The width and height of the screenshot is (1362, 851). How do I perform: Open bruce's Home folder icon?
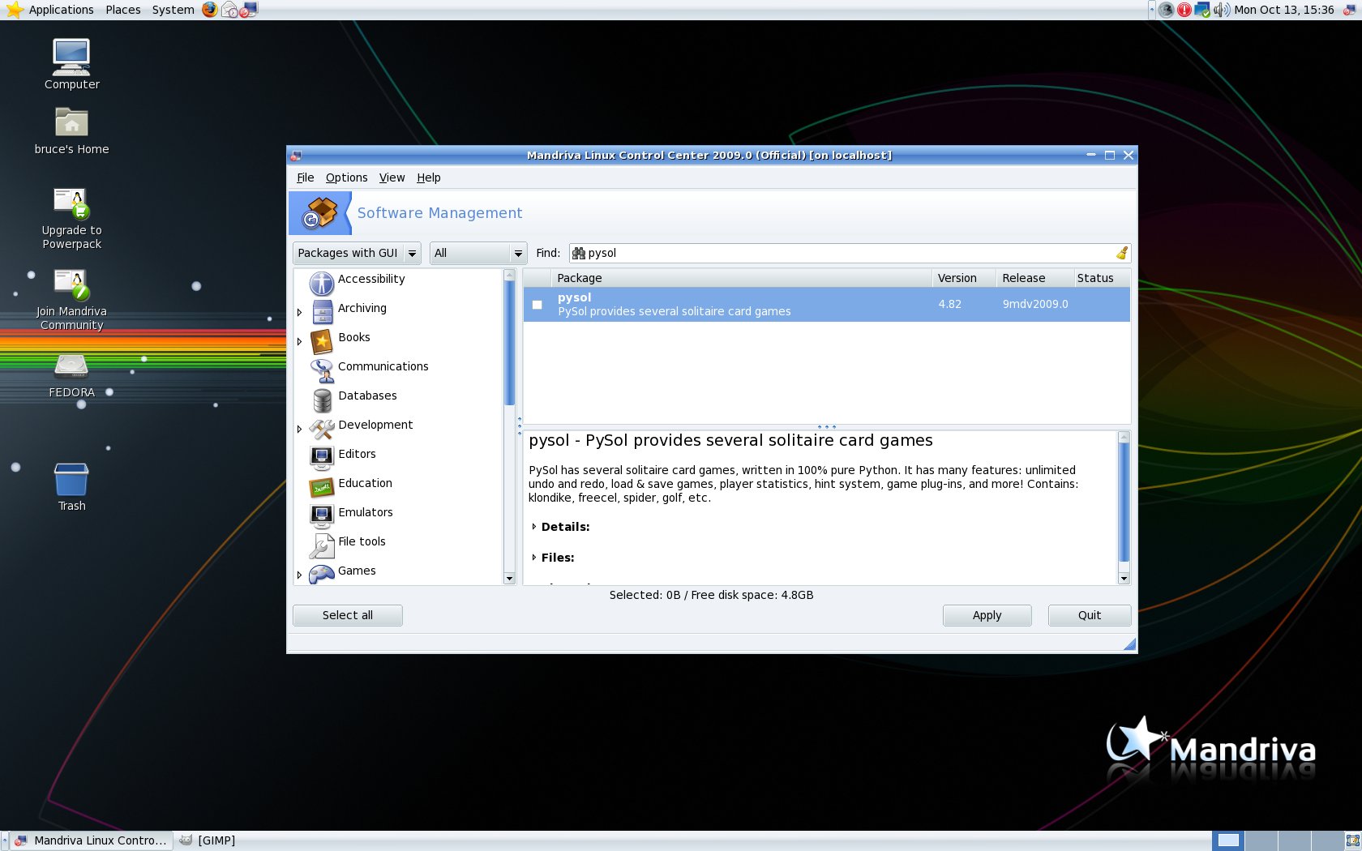[x=71, y=122]
